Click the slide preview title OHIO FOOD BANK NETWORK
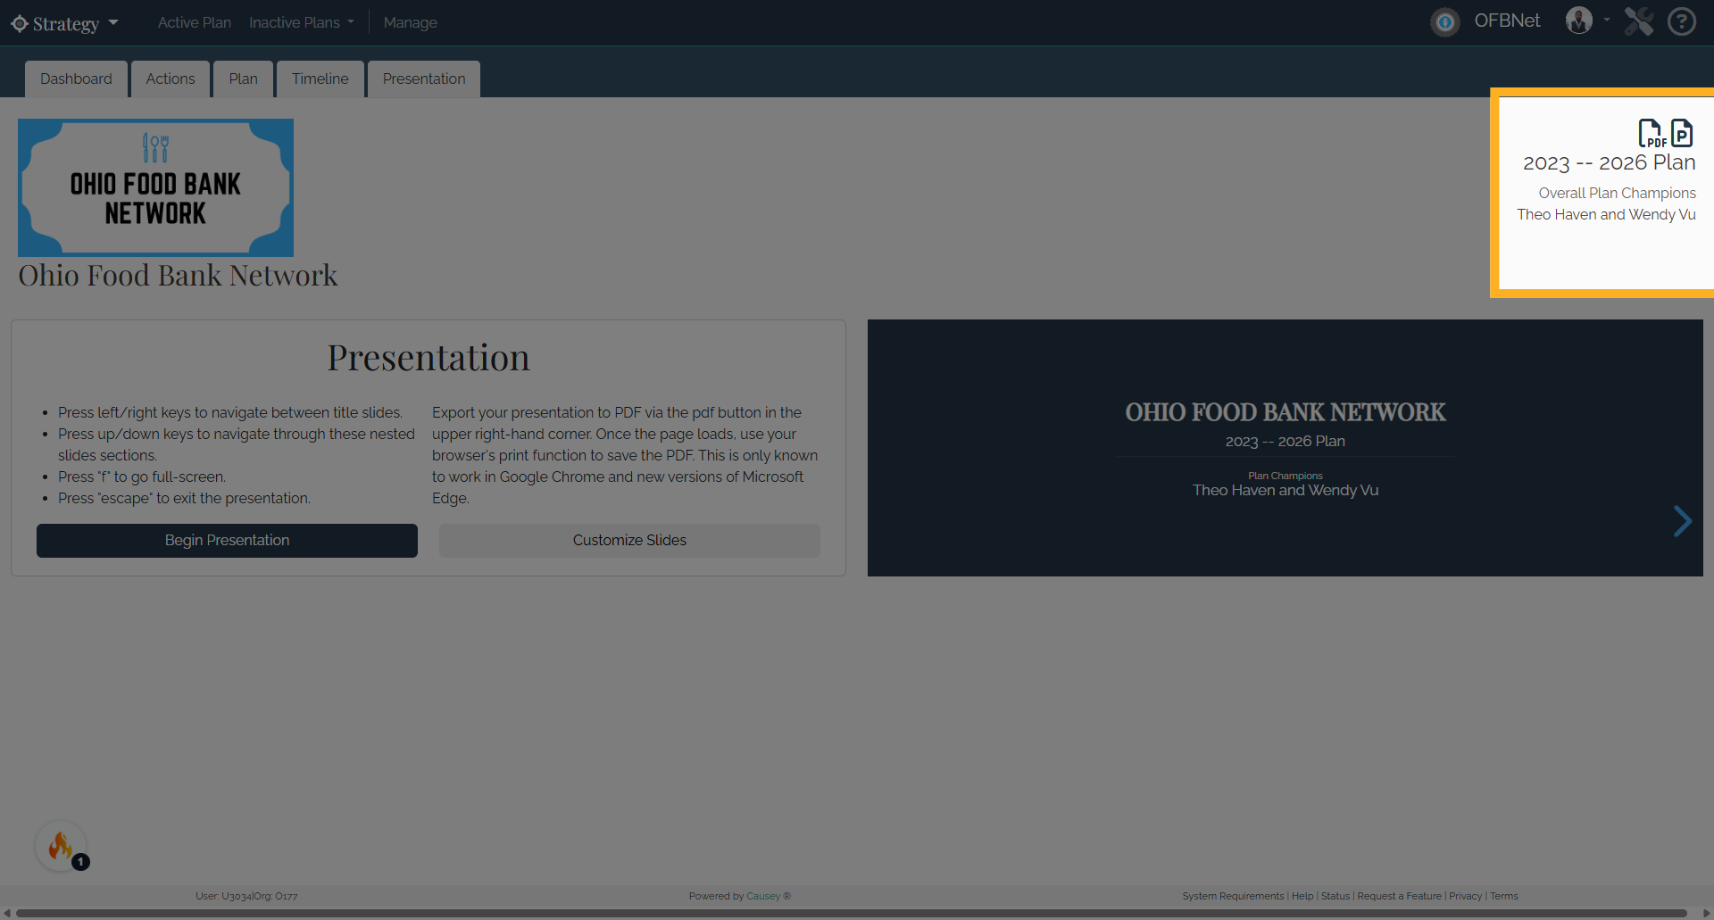Image resolution: width=1714 pixels, height=920 pixels. click(x=1285, y=412)
